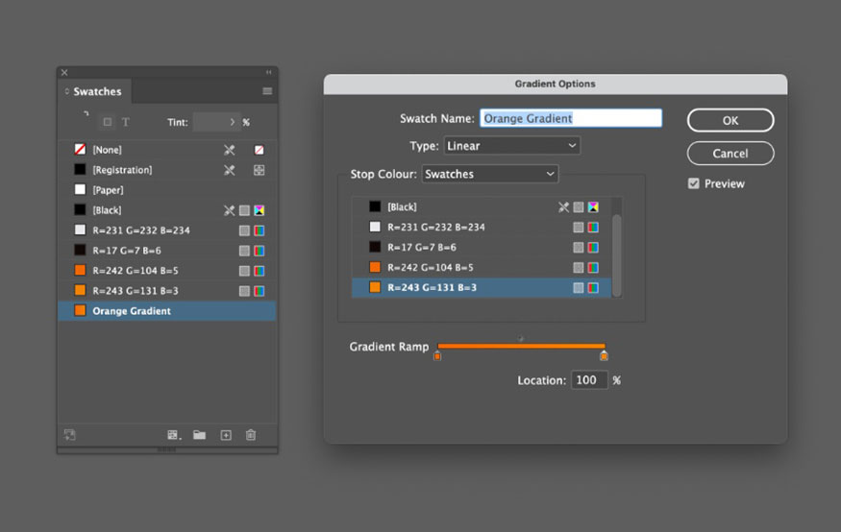Viewport: 841px width, 532px height.
Task: Click the gradient midpoint diamond marker
Action: (x=521, y=338)
